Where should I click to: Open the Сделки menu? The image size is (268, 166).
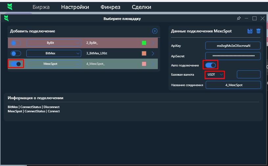tap(141, 7)
